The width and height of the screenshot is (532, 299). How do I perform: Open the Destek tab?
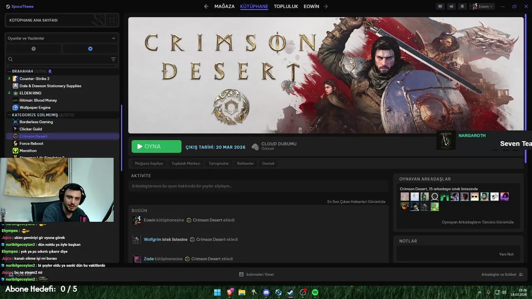pyautogui.click(x=268, y=163)
